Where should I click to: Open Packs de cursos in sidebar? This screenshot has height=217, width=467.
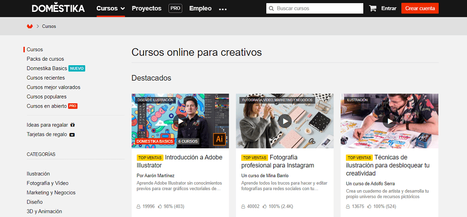45,59
